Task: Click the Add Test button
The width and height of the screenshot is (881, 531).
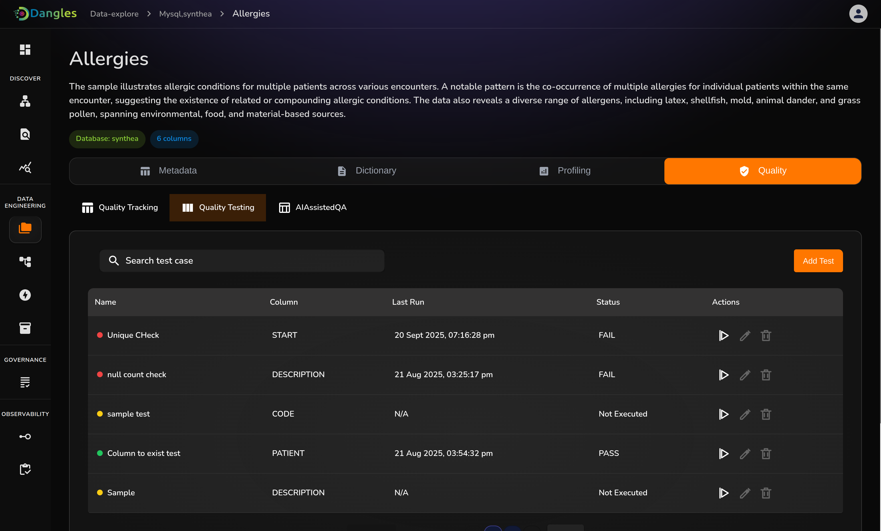Action: coord(818,261)
